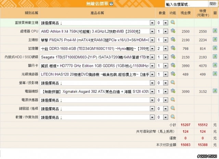Open 螢幕 / 投影機 product dropdown
Screen dimensions: 219x159
pyautogui.click(x=97, y=83)
